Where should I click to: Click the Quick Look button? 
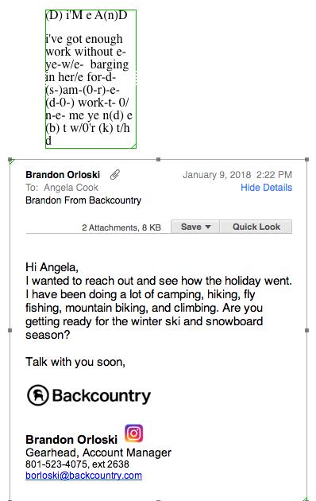(x=256, y=227)
